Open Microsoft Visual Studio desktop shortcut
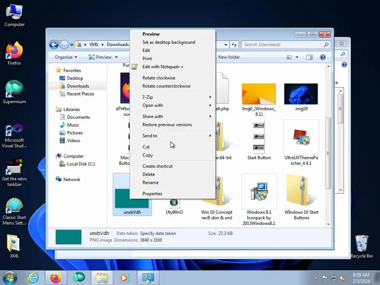 [14, 136]
